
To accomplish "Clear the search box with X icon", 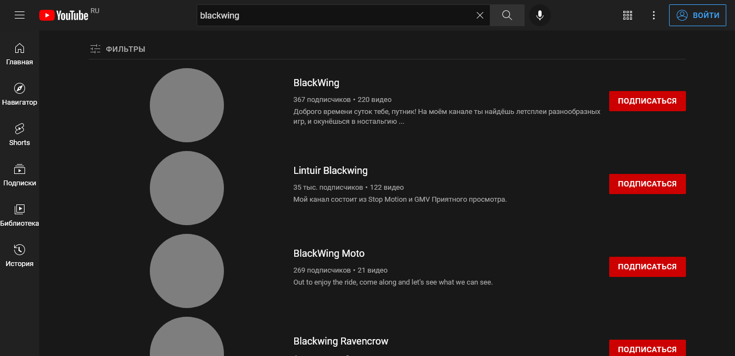I will [480, 15].
